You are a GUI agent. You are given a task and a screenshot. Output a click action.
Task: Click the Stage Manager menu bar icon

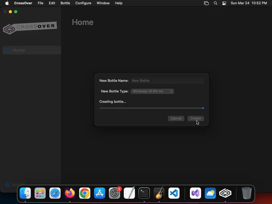[x=206, y=3]
